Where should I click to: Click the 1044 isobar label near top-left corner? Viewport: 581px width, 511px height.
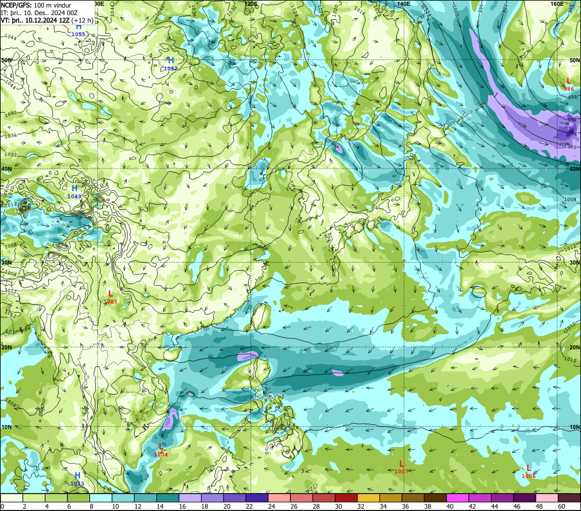10,37
